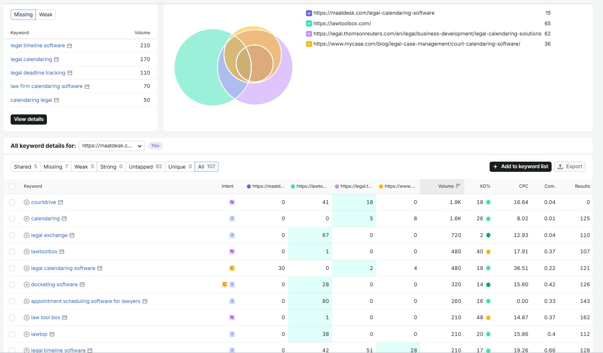Uncheck the maatdesk.com domain checkbox
This screenshot has width=603, height=353.
309,13
